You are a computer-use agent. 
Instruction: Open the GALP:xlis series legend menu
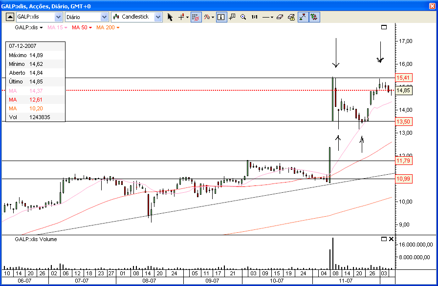click(28, 27)
